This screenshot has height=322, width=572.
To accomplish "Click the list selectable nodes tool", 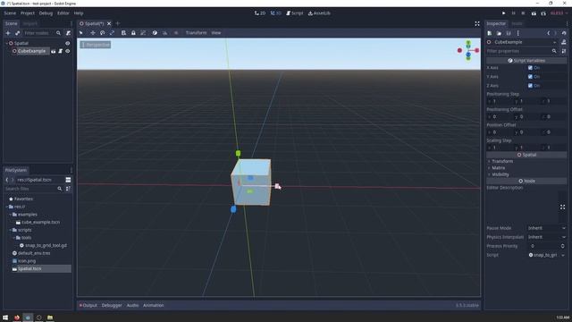I will 123,33.
